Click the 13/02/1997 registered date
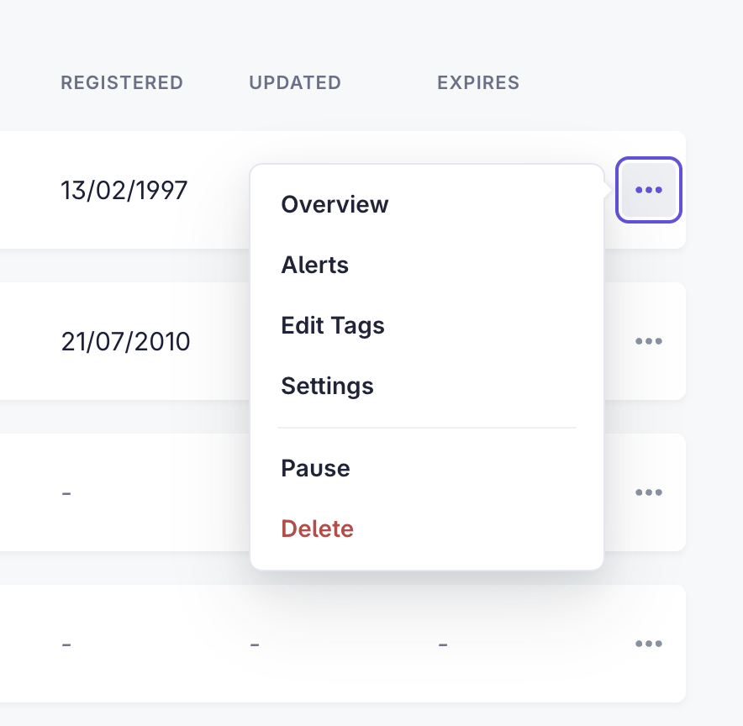743x726 pixels. click(x=124, y=191)
